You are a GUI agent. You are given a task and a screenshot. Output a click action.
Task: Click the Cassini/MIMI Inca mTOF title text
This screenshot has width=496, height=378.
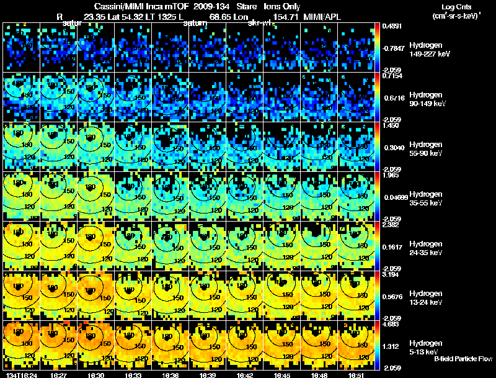pos(142,7)
